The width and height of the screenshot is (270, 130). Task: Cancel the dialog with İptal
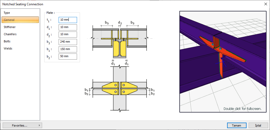[x=258, y=125]
